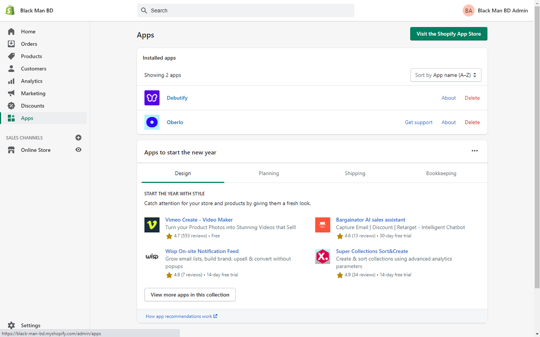
Task: View the online store via eye icon
Action: pos(78,150)
